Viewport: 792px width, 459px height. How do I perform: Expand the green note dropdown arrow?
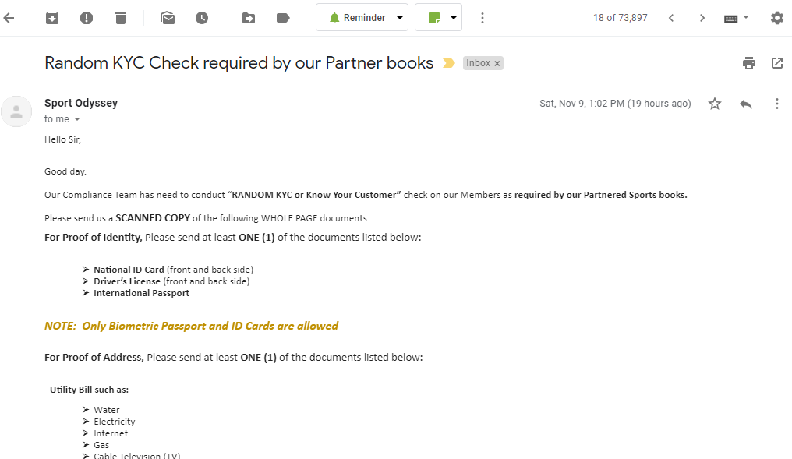[x=454, y=18]
